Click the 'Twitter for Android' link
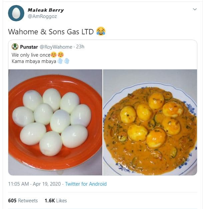Viewport: 204px width, 209px height. tap(86, 184)
